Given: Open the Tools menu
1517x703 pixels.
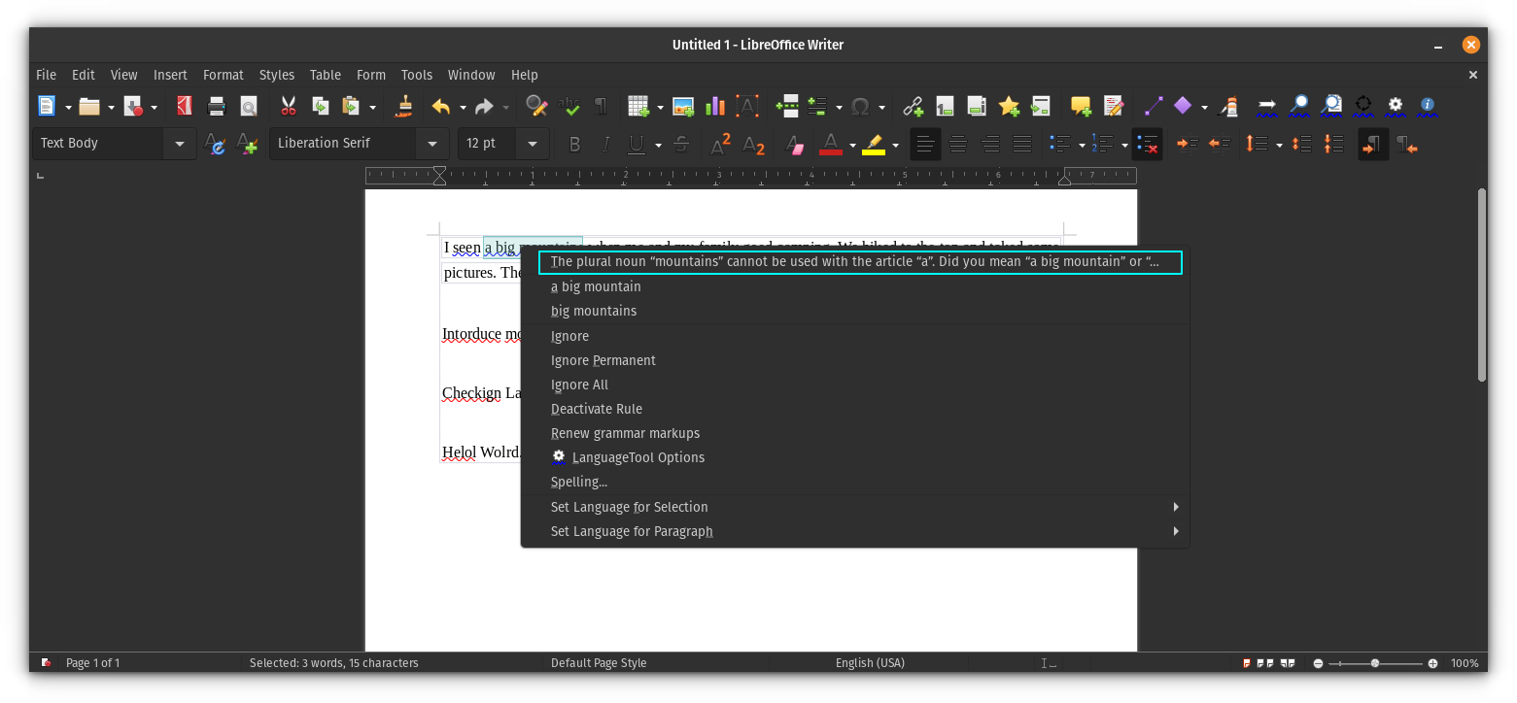Looking at the screenshot, I should point(416,75).
